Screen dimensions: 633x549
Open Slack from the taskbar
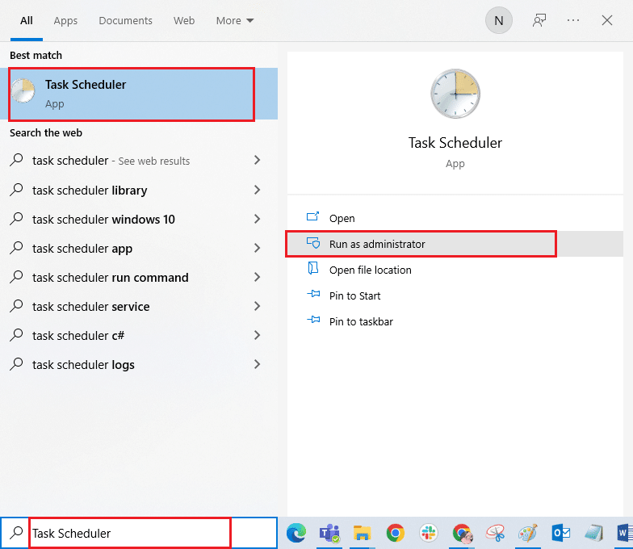(x=428, y=533)
